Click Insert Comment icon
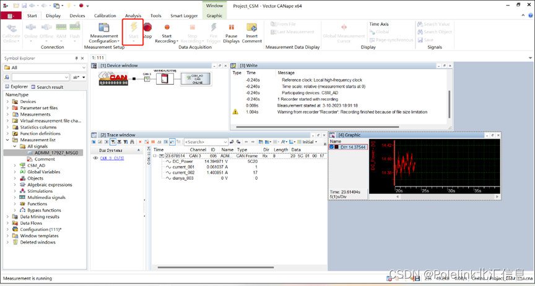535x286 pixels. (251, 28)
